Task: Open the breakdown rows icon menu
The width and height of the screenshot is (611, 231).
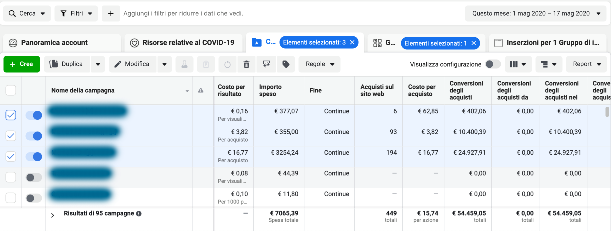Action: [x=548, y=64]
